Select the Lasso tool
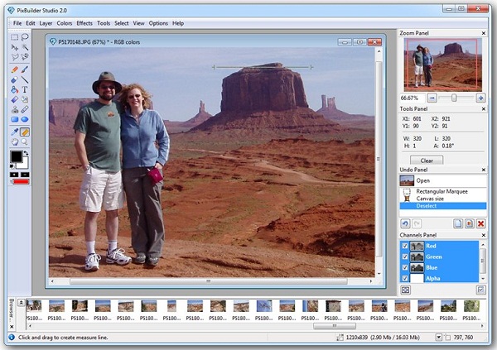497x350 pixels. [x=26, y=37]
